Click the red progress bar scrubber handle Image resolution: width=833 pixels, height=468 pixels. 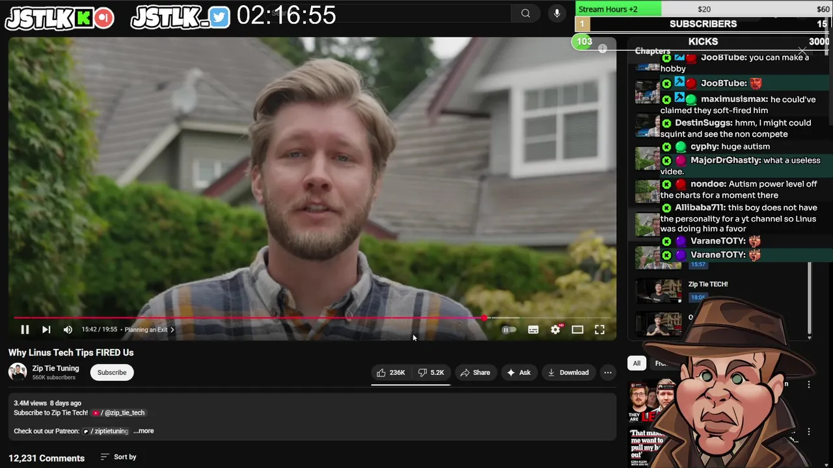tap(484, 318)
